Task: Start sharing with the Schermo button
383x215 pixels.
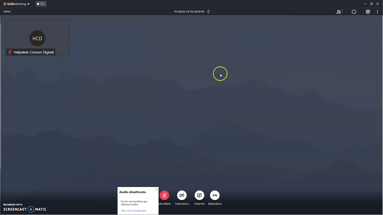Action: (199, 196)
